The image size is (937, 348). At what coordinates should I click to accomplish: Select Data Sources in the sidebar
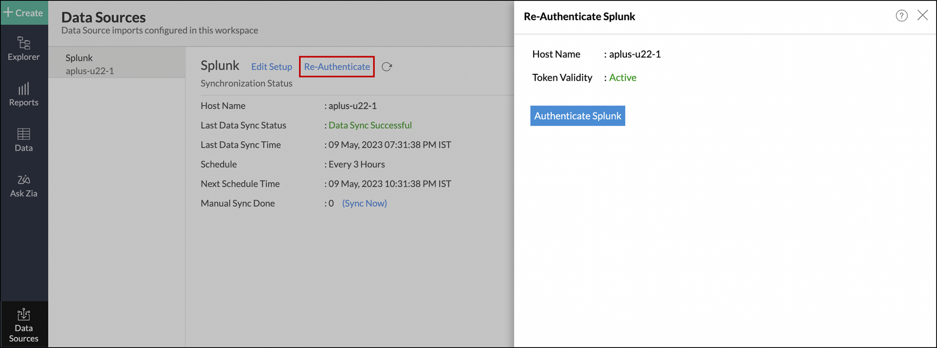[x=24, y=326]
